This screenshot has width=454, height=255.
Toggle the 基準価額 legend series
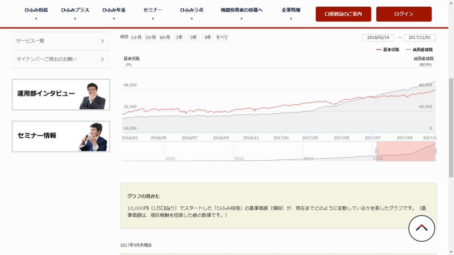click(387, 50)
